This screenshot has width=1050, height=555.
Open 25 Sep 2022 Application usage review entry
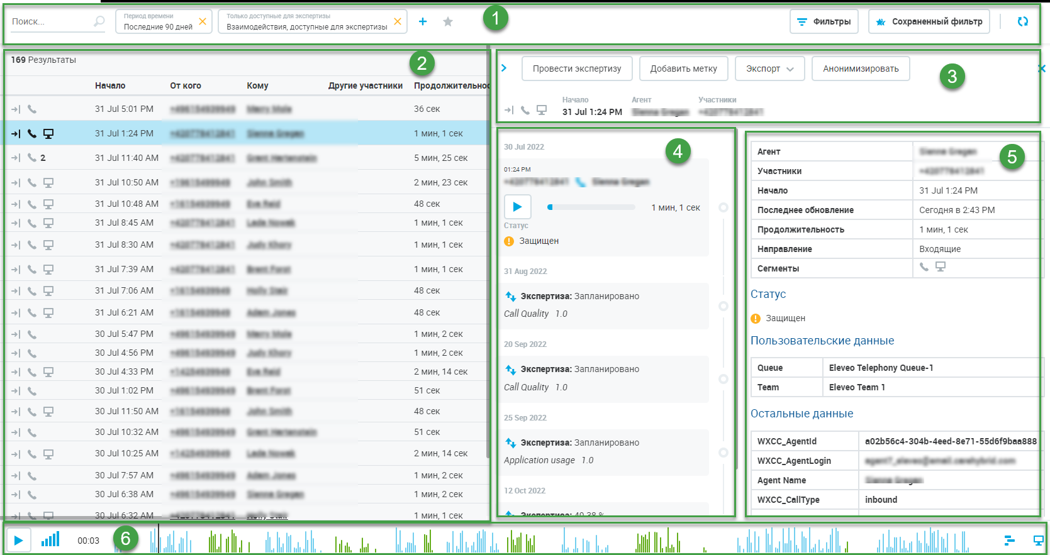click(604, 452)
